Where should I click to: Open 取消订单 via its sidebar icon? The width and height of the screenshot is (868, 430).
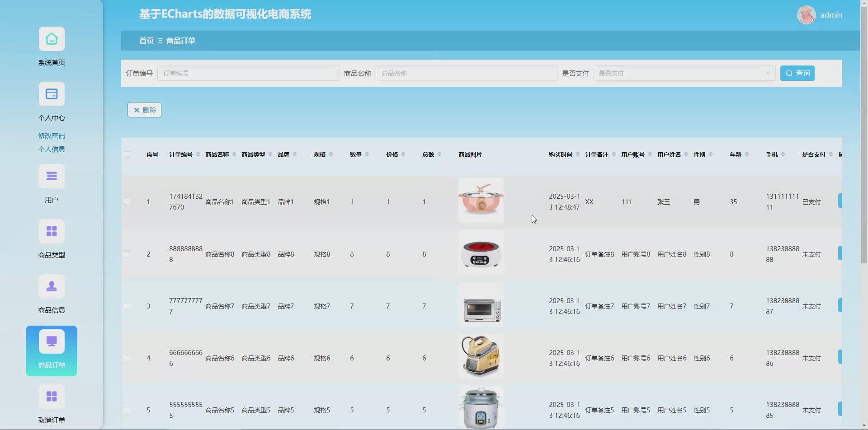point(52,396)
